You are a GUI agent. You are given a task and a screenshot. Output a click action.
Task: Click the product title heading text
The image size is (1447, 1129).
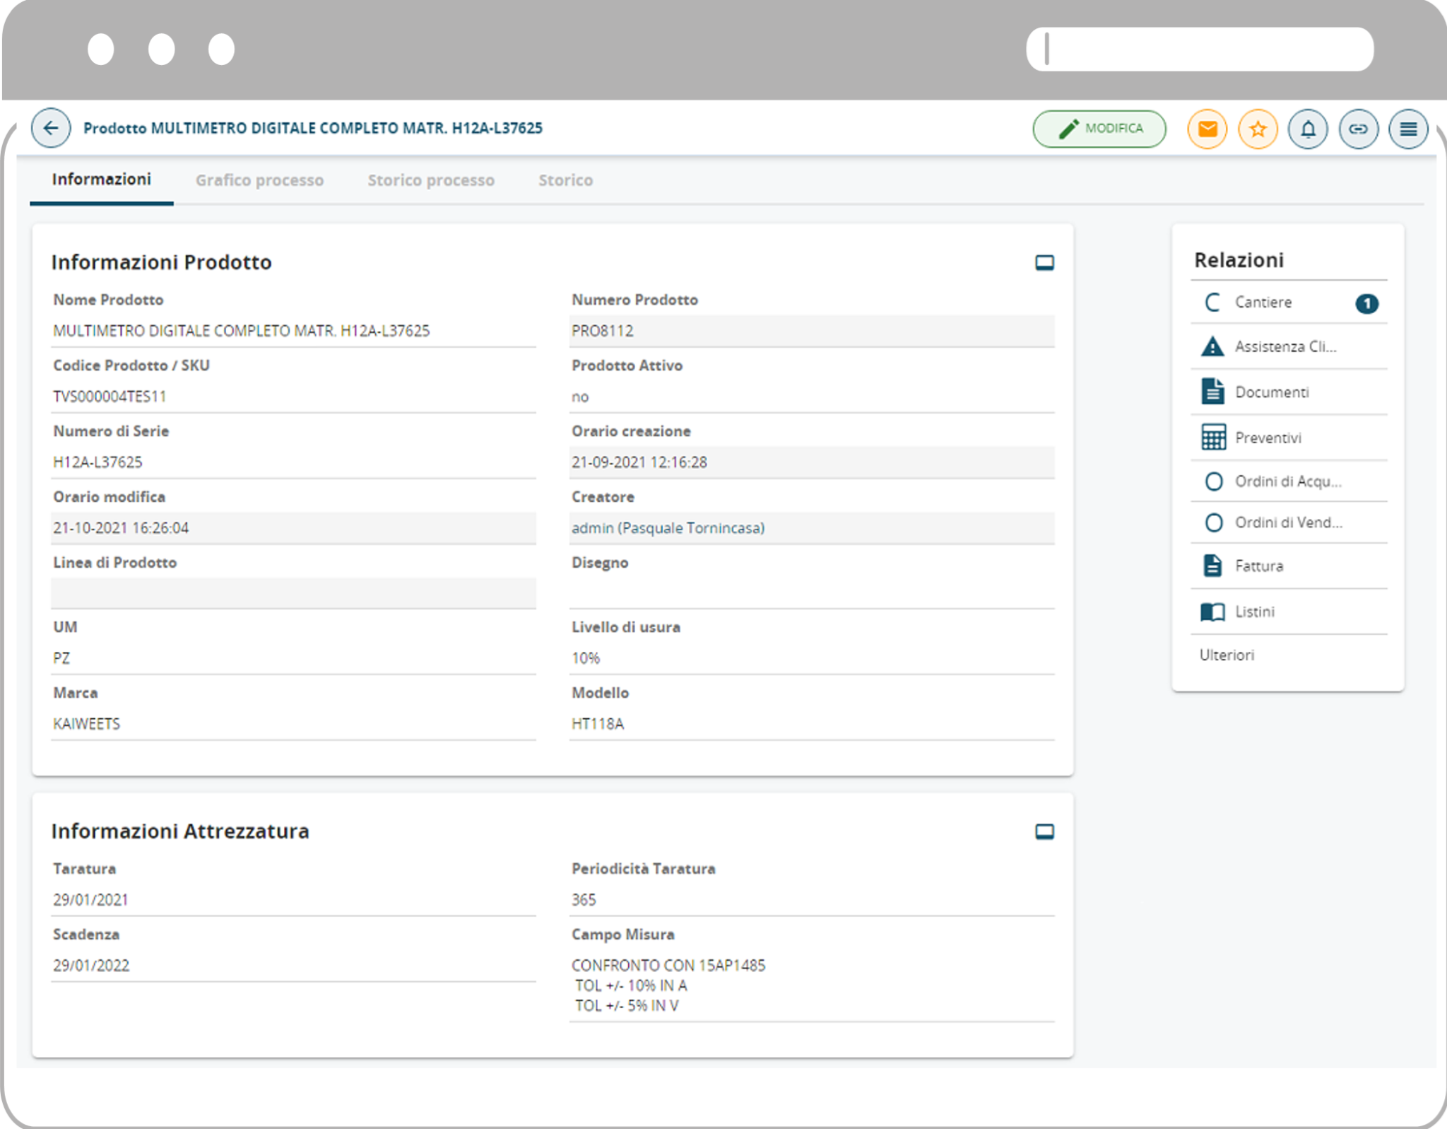tap(313, 128)
